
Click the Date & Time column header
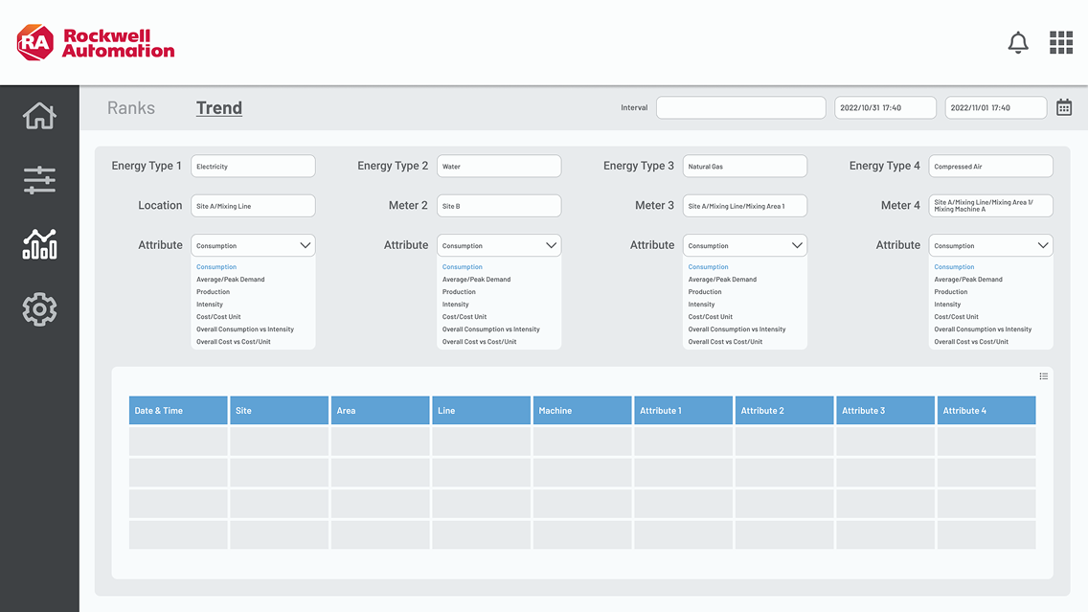(178, 410)
